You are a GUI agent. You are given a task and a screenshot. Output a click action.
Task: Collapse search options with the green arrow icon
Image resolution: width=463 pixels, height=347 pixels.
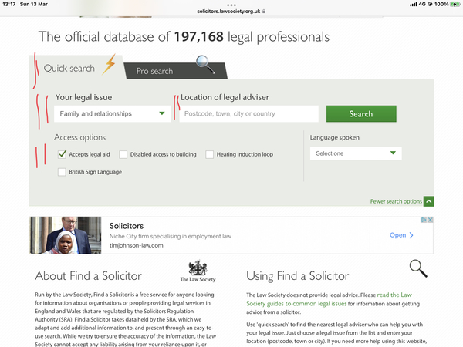coord(429,201)
